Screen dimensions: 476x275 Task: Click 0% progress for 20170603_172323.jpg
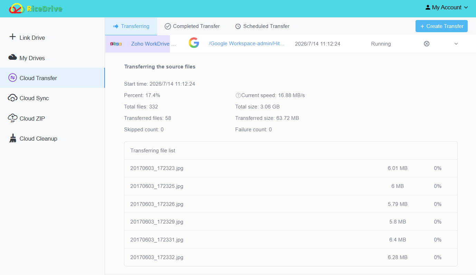pos(438,168)
